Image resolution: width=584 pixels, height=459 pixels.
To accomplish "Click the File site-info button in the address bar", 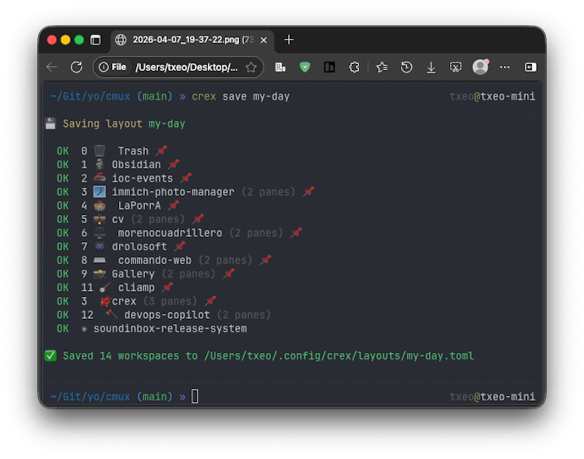I will click(x=112, y=67).
